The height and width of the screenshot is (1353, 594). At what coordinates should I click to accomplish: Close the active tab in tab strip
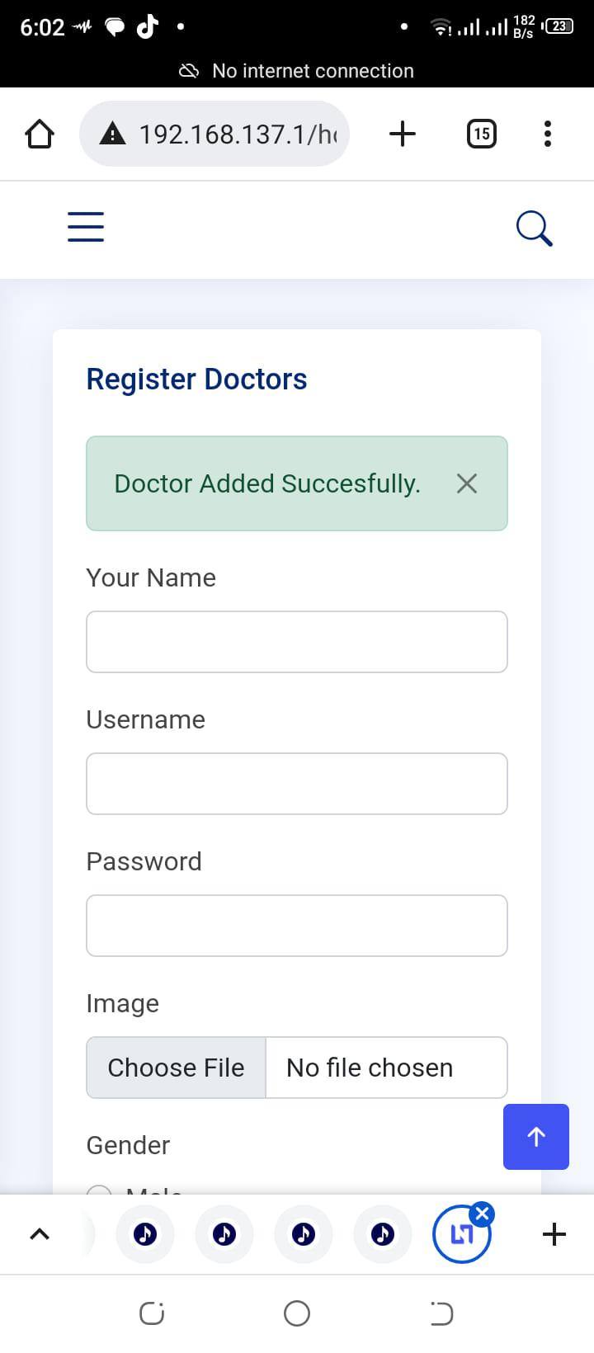click(x=483, y=1214)
